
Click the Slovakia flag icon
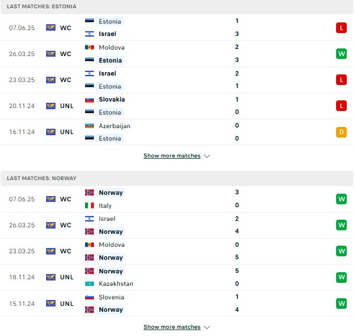[89, 100]
